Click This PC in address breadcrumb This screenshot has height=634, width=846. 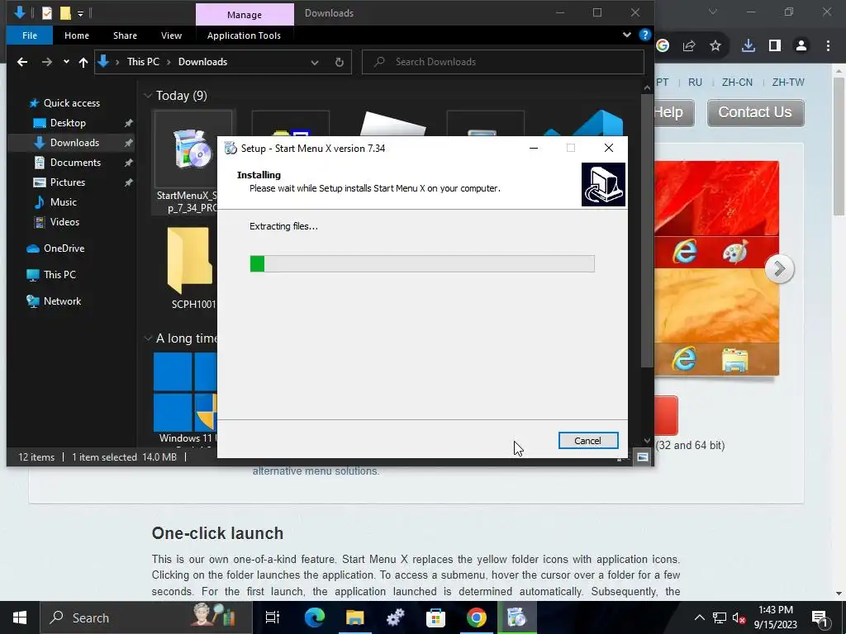pyautogui.click(x=143, y=62)
